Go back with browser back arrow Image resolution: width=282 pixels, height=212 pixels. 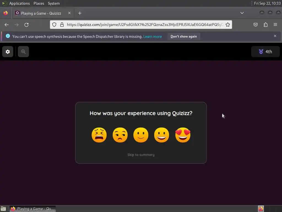click(x=7, y=25)
